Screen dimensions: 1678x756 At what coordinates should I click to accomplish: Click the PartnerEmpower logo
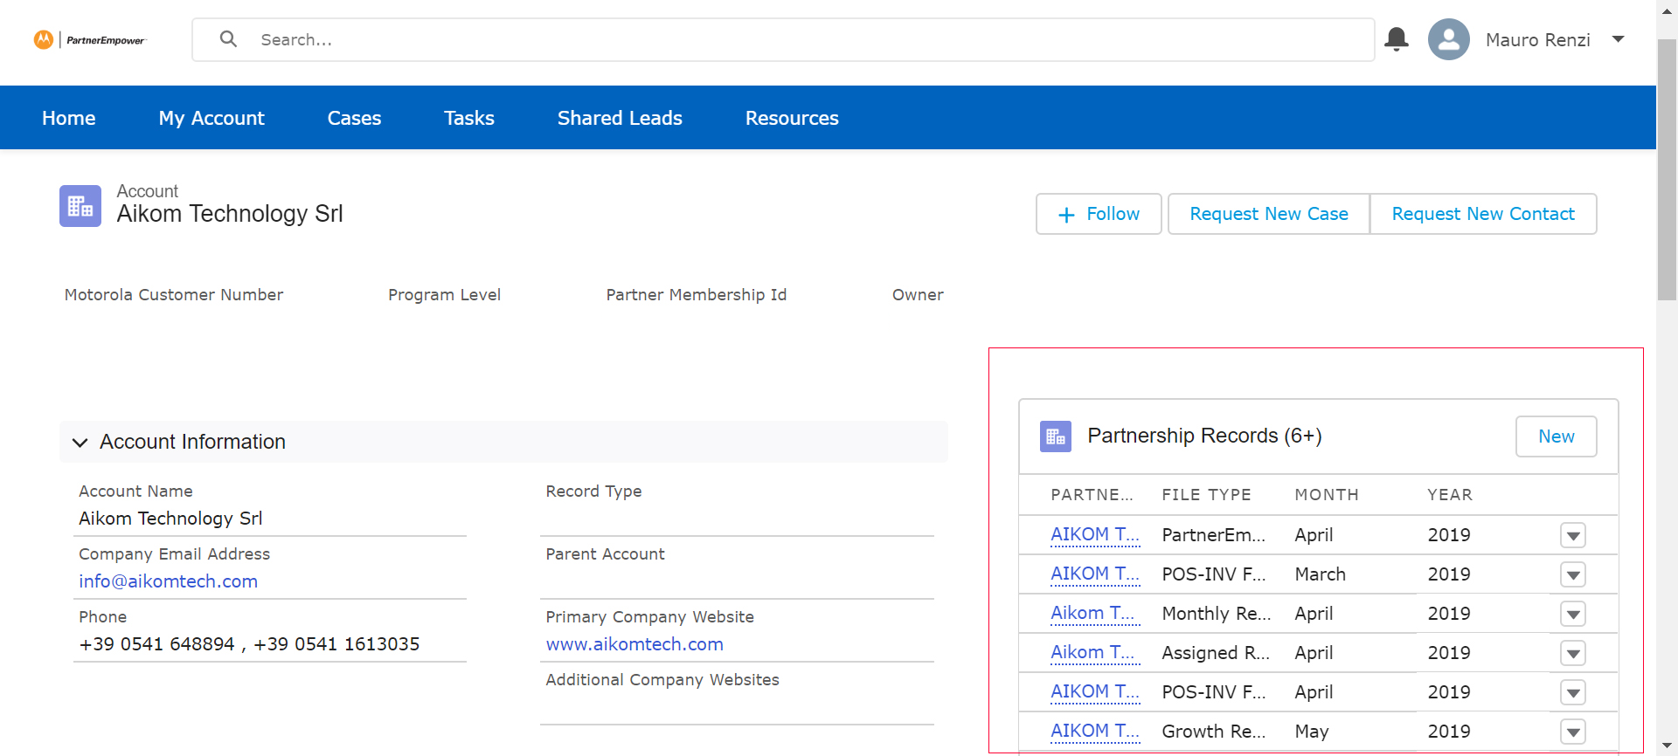(90, 40)
